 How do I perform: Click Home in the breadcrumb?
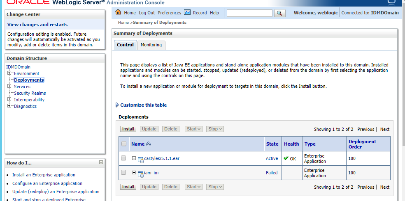point(123,23)
